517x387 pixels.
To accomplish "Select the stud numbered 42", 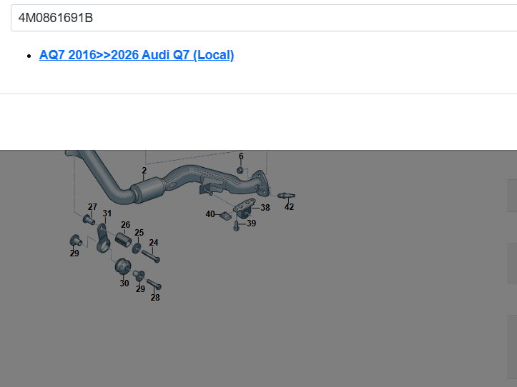I will pos(286,196).
